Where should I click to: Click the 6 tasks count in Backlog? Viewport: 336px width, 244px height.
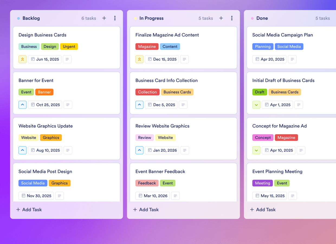click(x=89, y=18)
